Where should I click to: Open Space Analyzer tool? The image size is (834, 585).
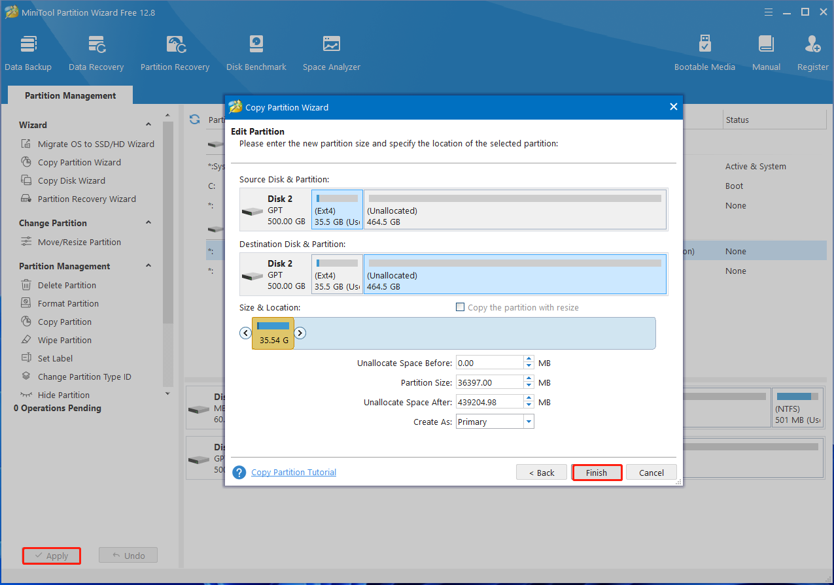click(x=332, y=53)
